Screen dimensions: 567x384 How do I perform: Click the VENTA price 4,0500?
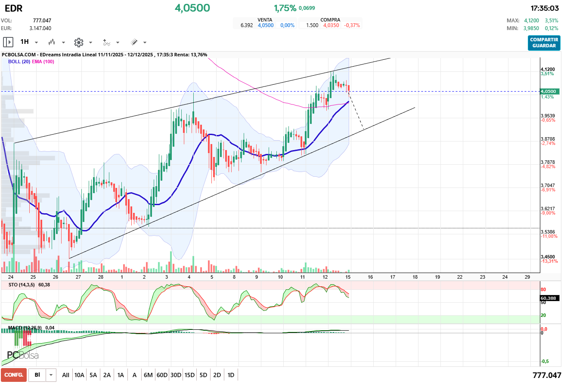(266, 25)
